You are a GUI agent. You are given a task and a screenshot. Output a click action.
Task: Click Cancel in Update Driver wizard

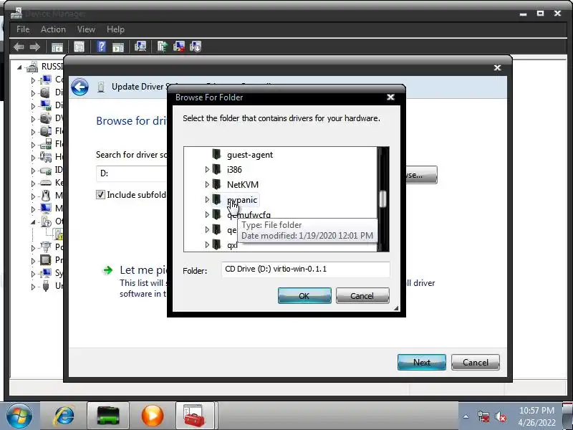(475, 362)
